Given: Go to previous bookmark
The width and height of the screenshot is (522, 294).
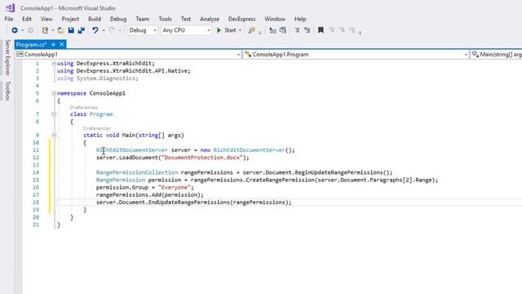Looking at the screenshot, I should coord(332,30).
